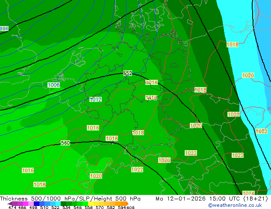Viewport: 271px width, 209px height.
Task: Click the 996 isobar label
Action: pyautogui.click(x=4, y=29)
